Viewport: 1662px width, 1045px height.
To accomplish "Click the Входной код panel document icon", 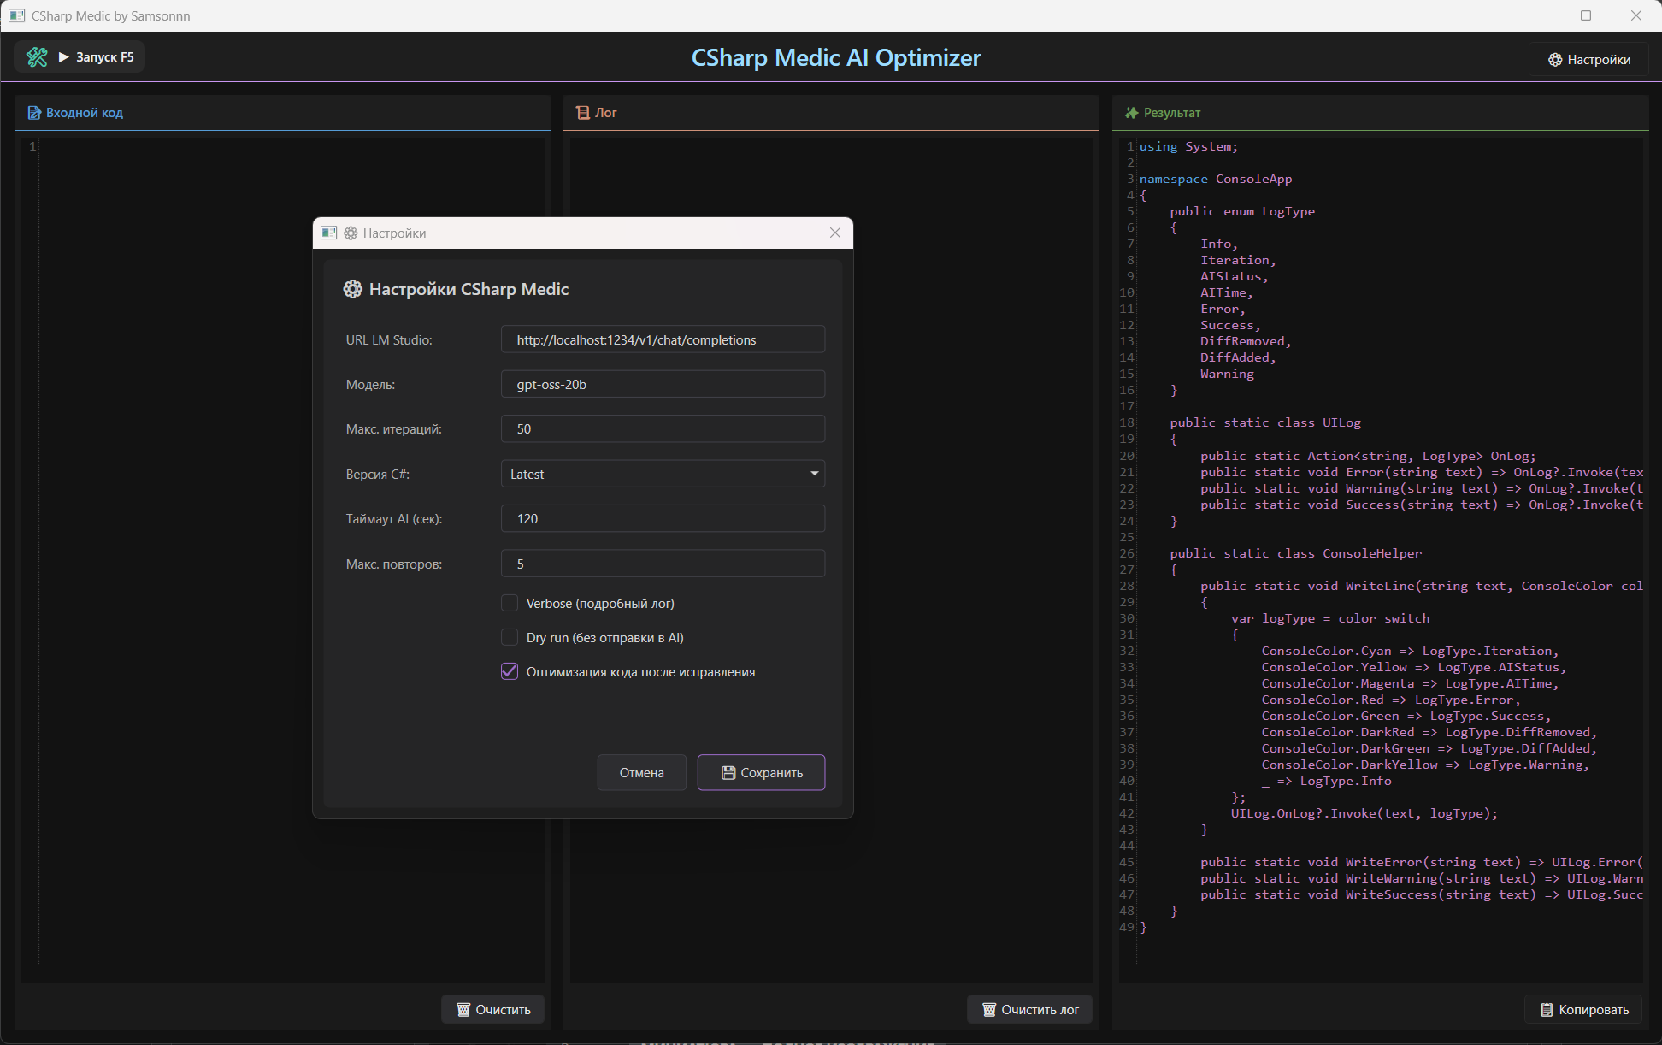I will point(34,113).
